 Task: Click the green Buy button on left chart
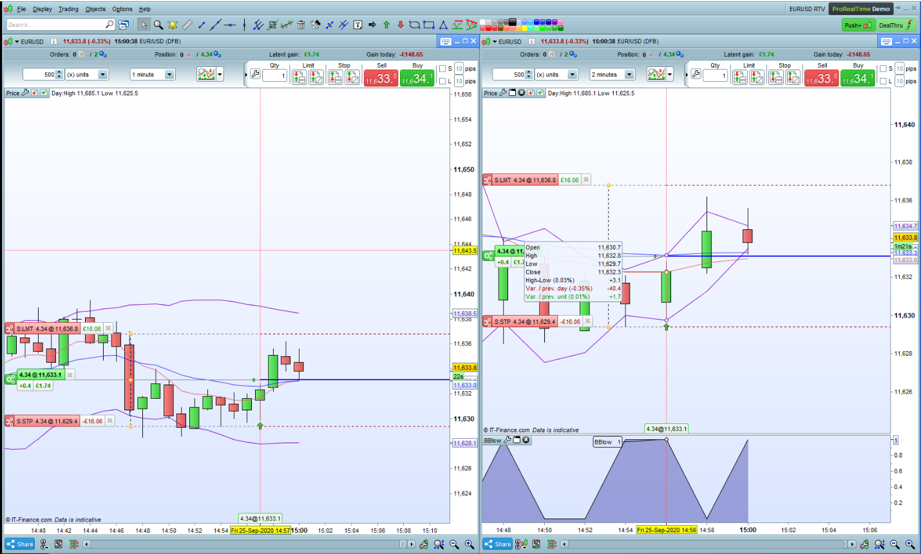pos(417,78)
